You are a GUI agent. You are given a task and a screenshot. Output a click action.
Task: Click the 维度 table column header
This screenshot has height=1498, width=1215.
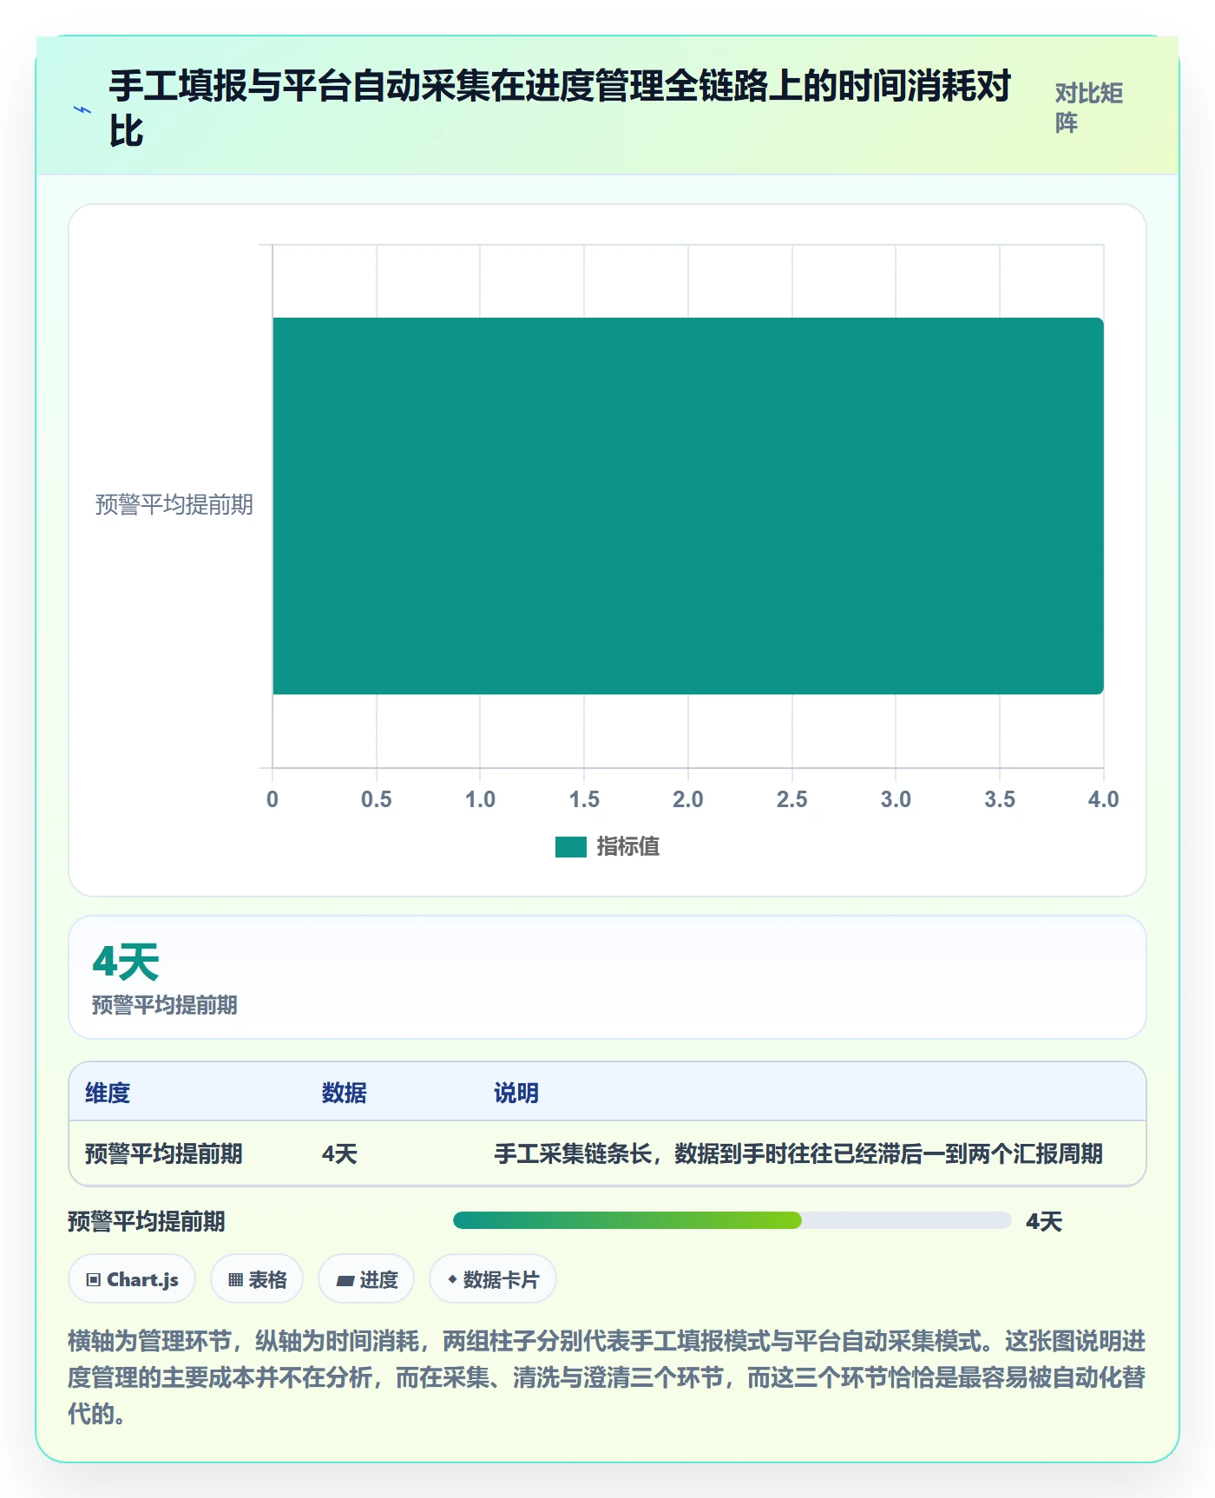(108, 1093)
